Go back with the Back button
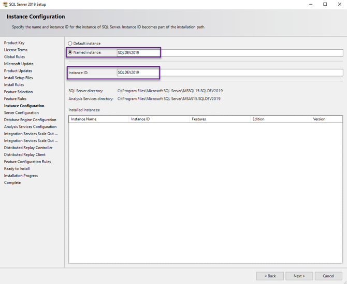 click(x=270, y=276)
